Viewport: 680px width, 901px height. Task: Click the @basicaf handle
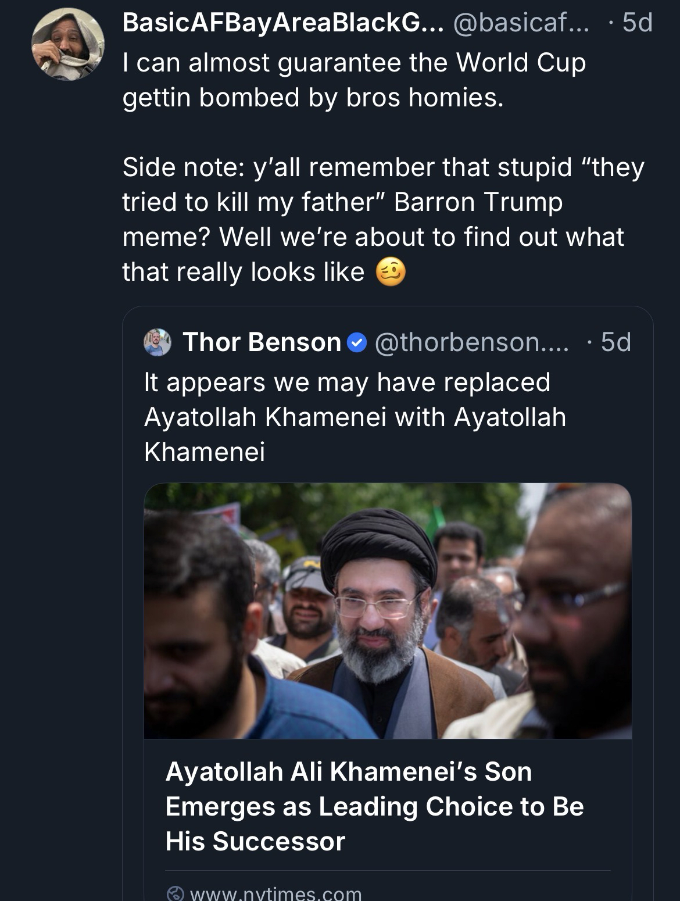[x=521, y=23]
